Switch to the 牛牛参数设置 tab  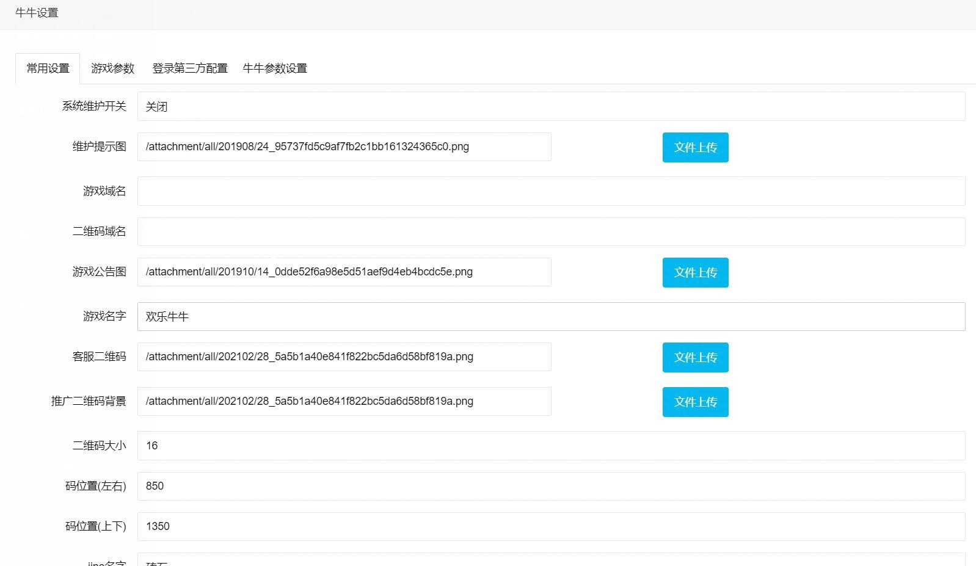[x=275, y=68]
